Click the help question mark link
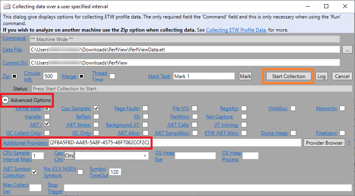 point(349,143)
